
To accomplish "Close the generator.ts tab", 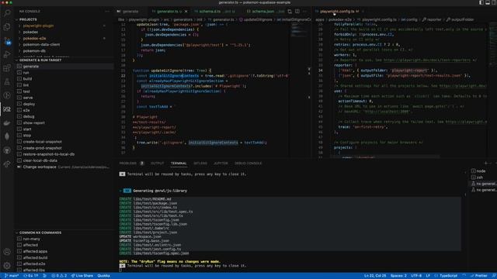I will click(x=186, y=12).
